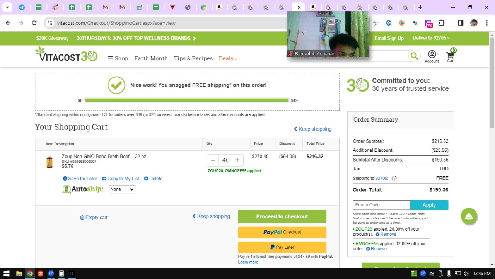
Task: Click the Zoom icon in the taskbar
Action: click(51, 274)
